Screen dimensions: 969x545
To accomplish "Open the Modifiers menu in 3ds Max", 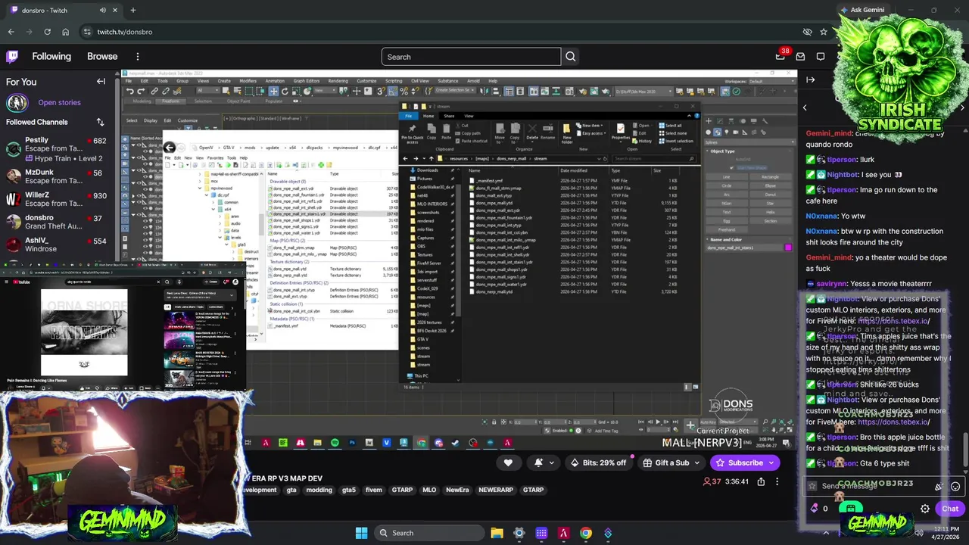I will pyautogui.click(x=248, y=81).
